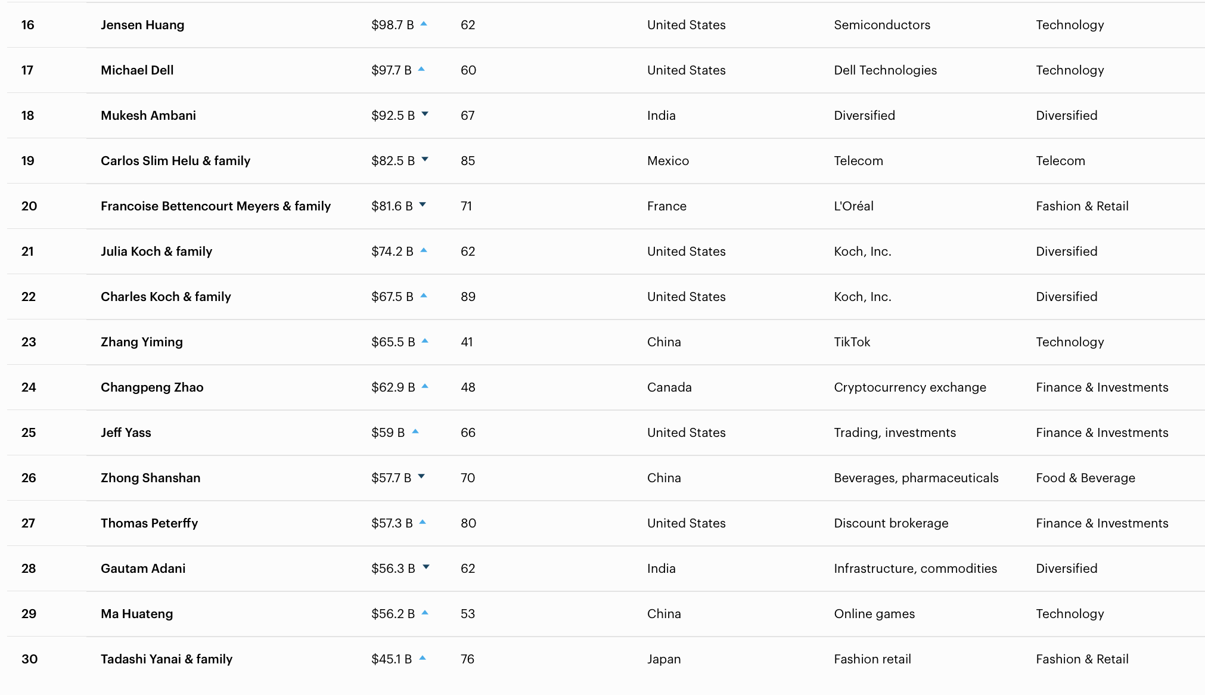The height and width of the screenshot is (695, 1205).
Task: Click Charles Koch & family name
Action: [x=166, y=297]
